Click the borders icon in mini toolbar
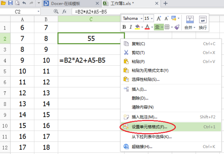 (167, 27)
